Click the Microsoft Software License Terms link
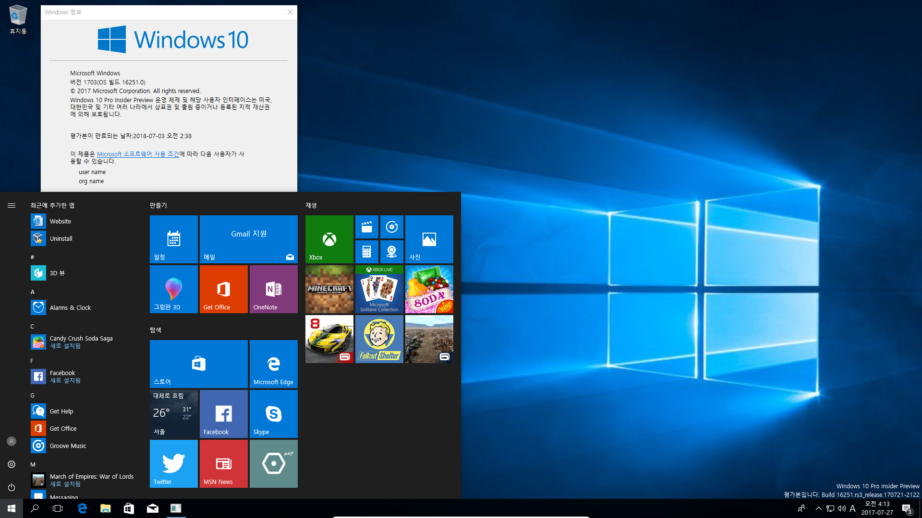The width and height of the screenshot is (922, 518). point(136,153)
